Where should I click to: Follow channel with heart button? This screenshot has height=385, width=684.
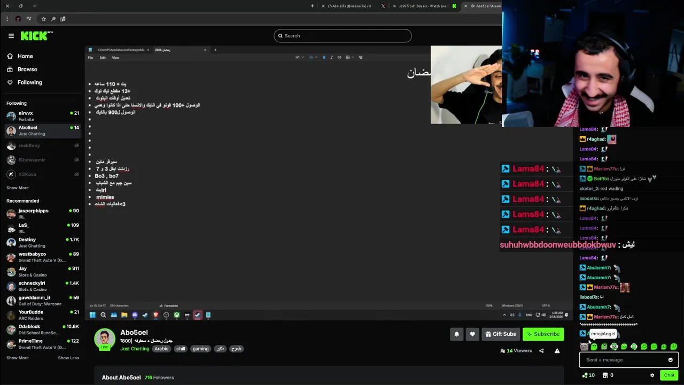tap(472, 334)
